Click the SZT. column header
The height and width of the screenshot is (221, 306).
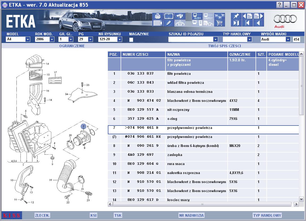pyautogui.click(x=261, y=54)
